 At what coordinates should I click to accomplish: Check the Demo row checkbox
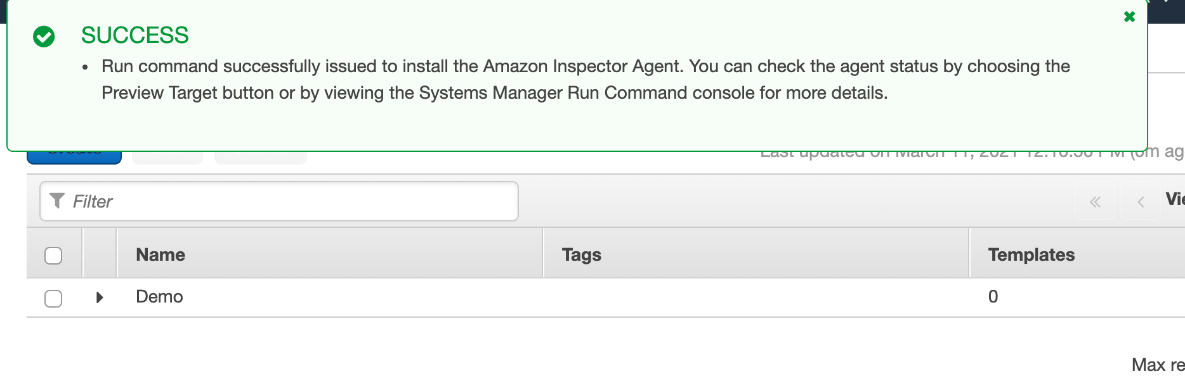click(53, 298)
